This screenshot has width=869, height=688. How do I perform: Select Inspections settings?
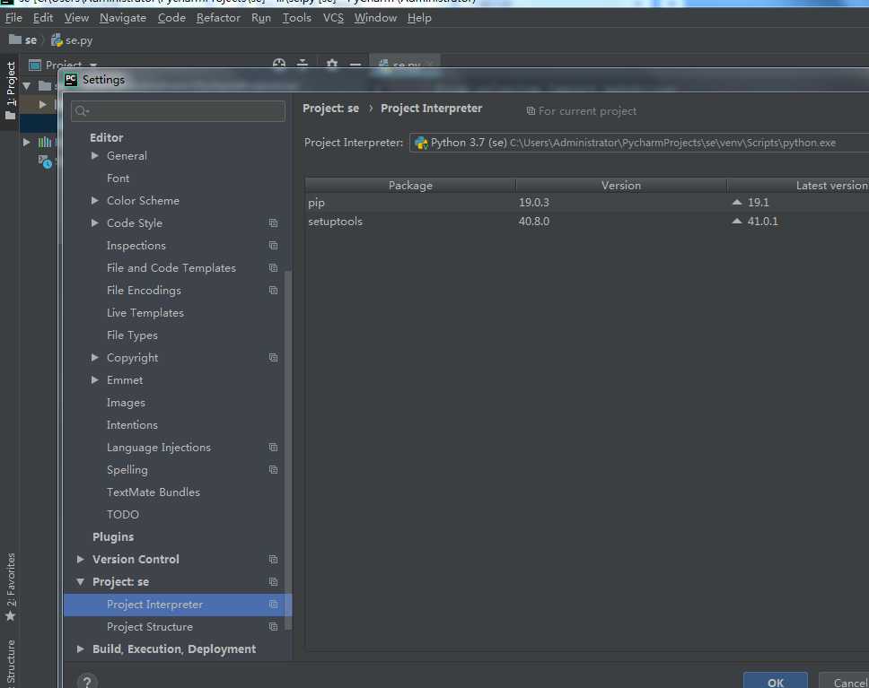(136, 246)
